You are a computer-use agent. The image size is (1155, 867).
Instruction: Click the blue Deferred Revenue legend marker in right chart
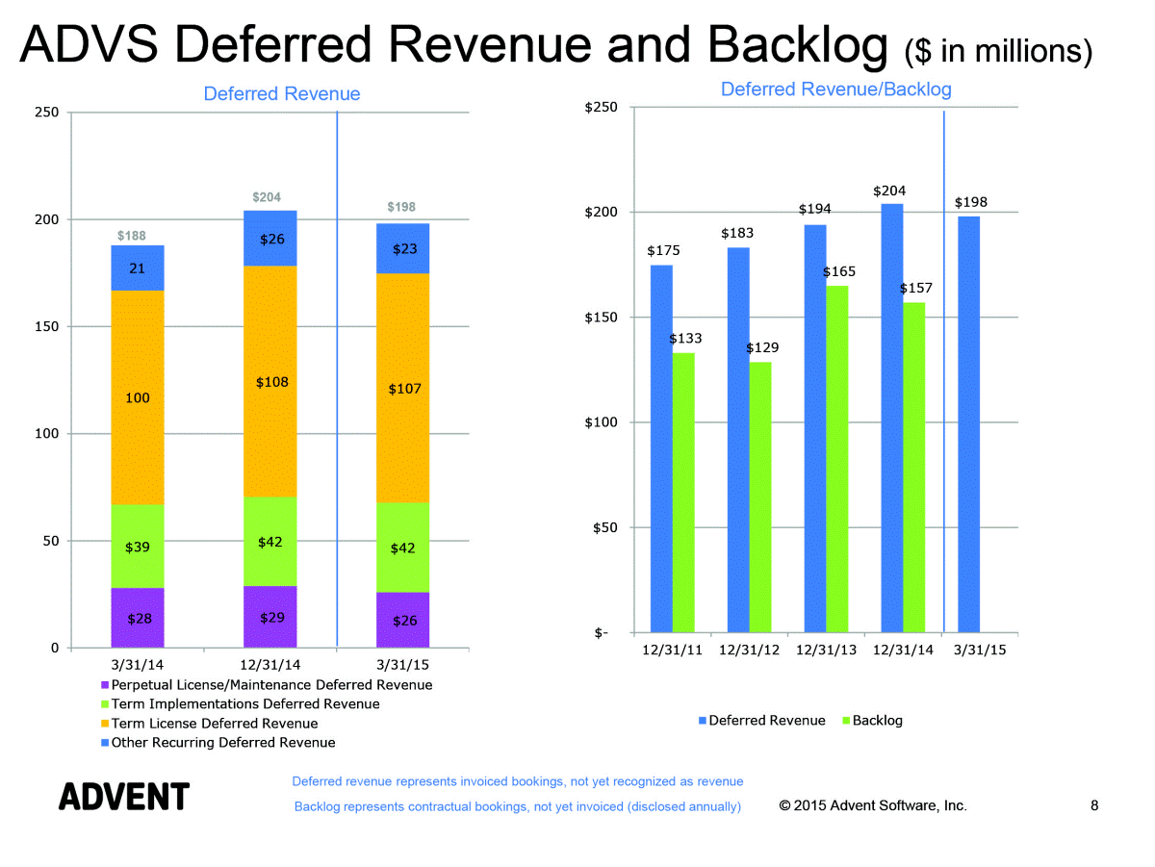703,721
